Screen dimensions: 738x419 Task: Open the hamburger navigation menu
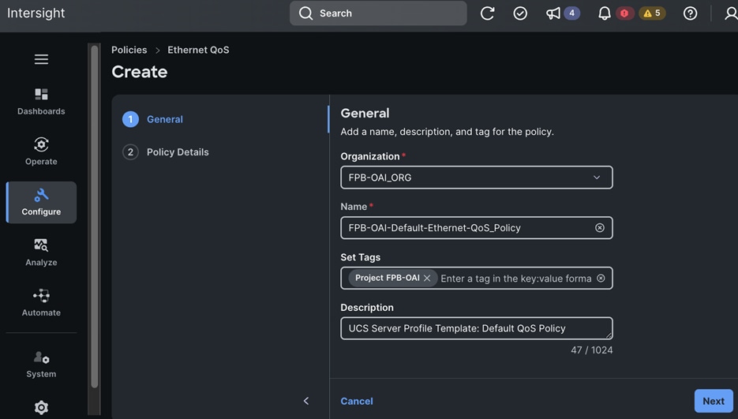point(41,59)
